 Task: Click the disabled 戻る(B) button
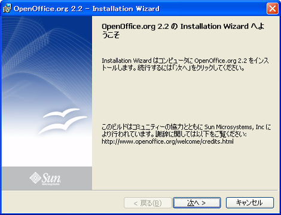click(148, 203)
